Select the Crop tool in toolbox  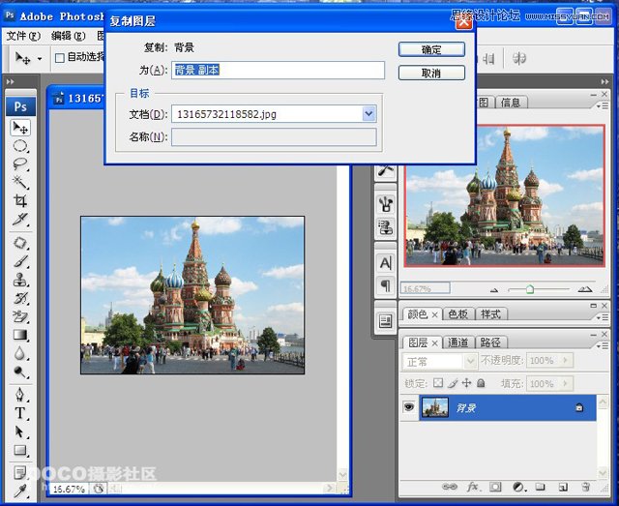point(19,201)
